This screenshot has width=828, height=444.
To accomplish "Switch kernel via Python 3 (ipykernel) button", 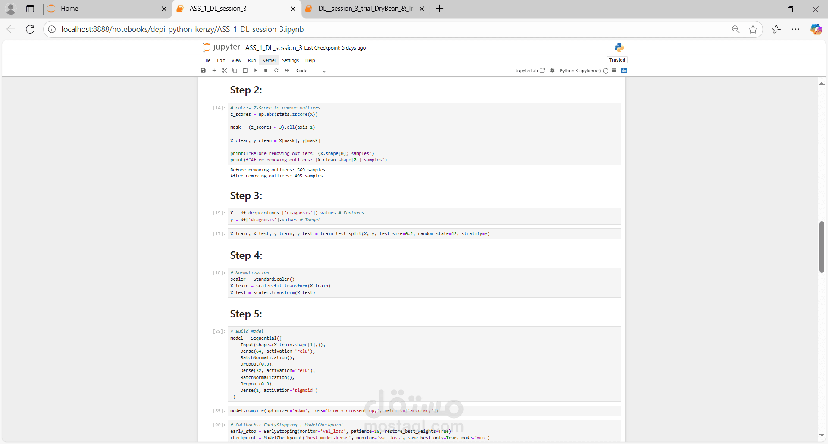I will click(580, 71).
